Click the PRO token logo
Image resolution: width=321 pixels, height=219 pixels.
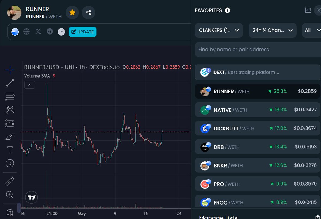click(205, 184)
